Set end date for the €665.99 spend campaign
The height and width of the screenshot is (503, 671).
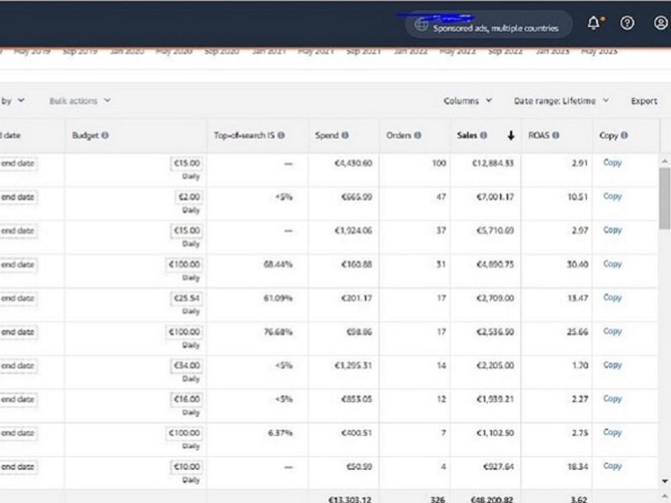[18, 197]
